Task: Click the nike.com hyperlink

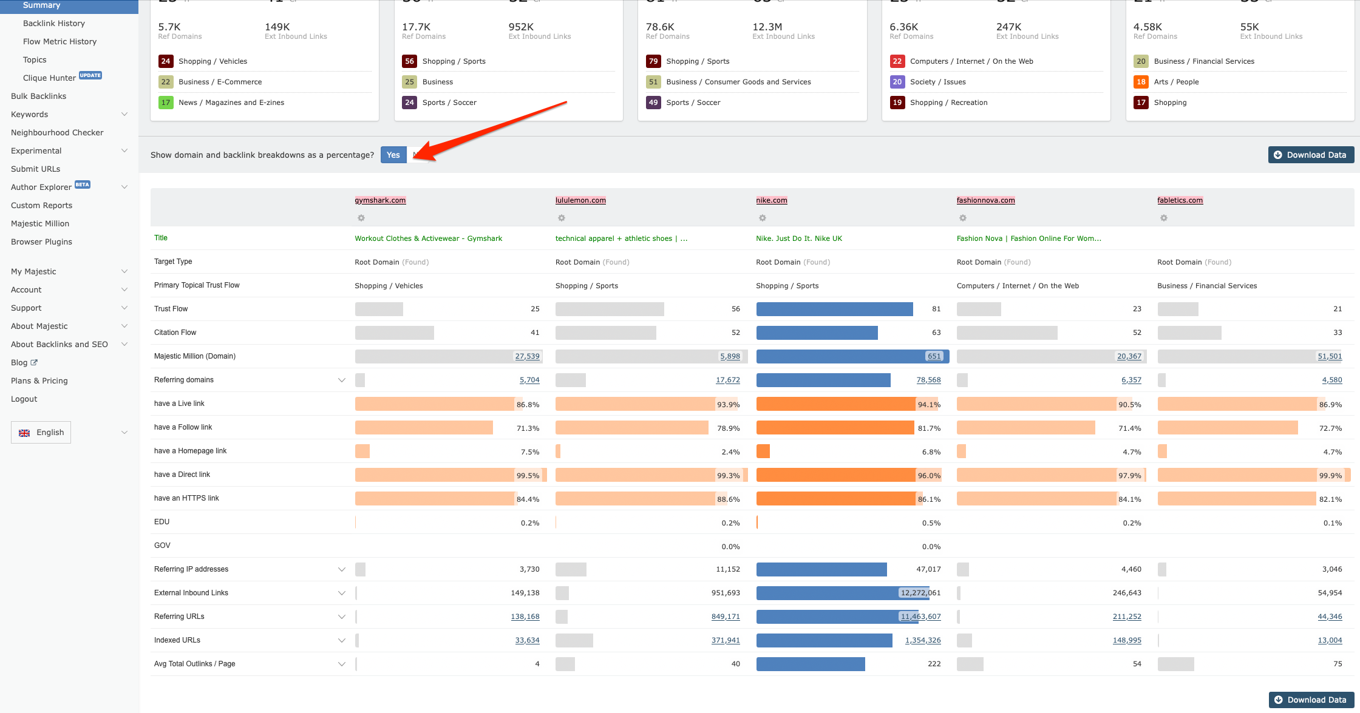Action: [772, 200]
